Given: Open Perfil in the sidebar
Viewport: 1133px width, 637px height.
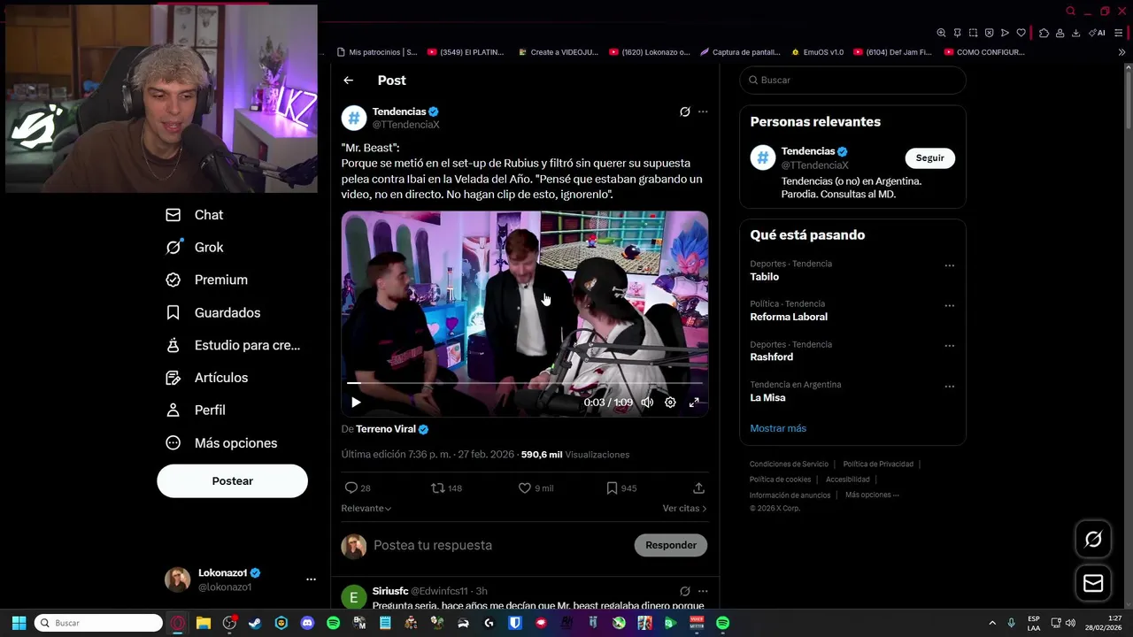Looking at the screenshot, I should pyautogui.click(x=196, y=411).
